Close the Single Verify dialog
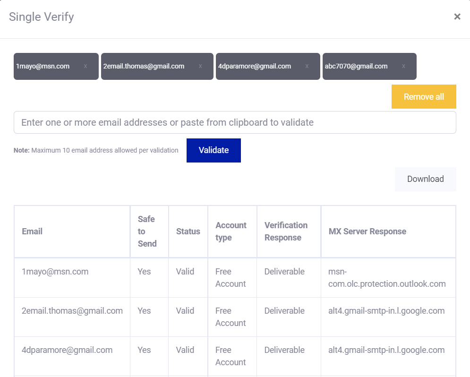This screenshot has width=470, height=377. [x=457, y=17]
